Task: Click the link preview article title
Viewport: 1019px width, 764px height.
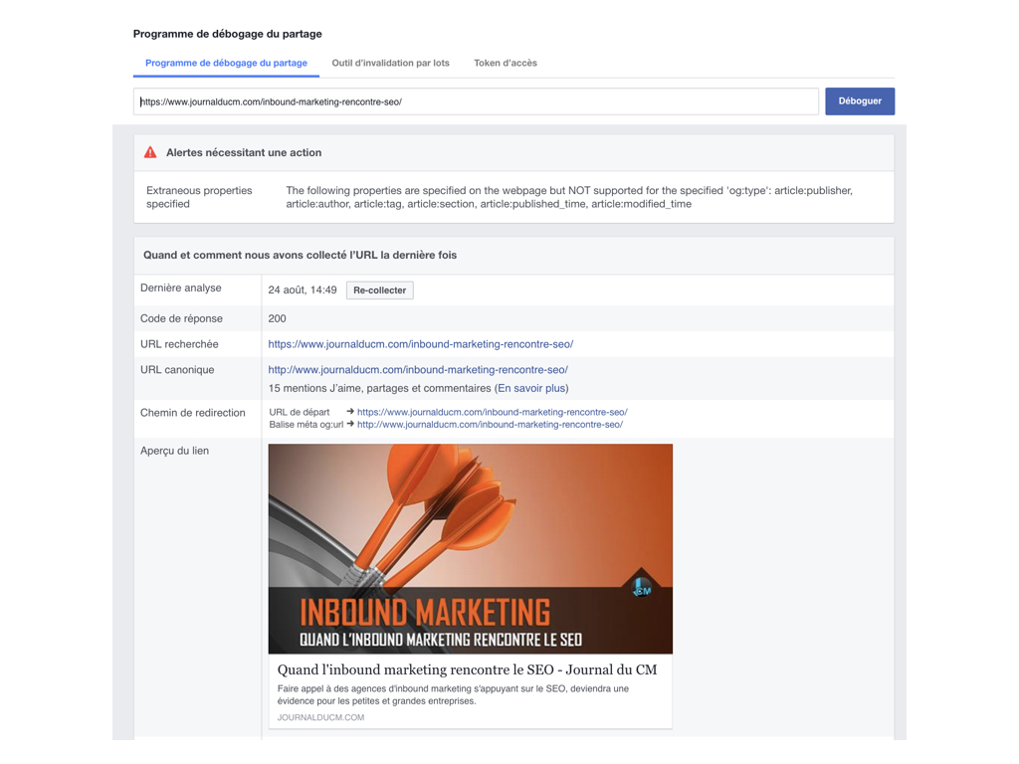Action: 468,669
